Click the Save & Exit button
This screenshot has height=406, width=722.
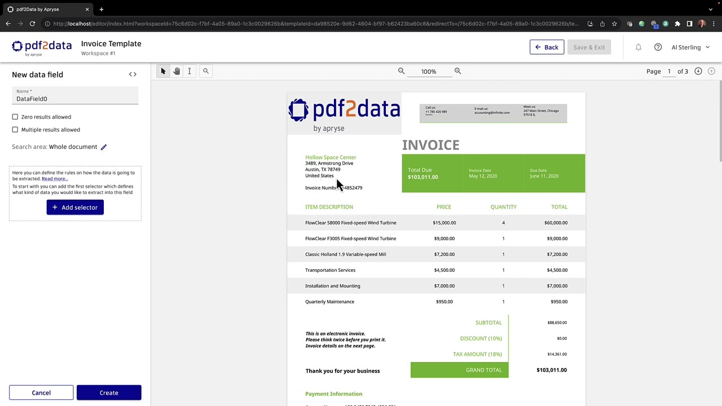point(589,47)
